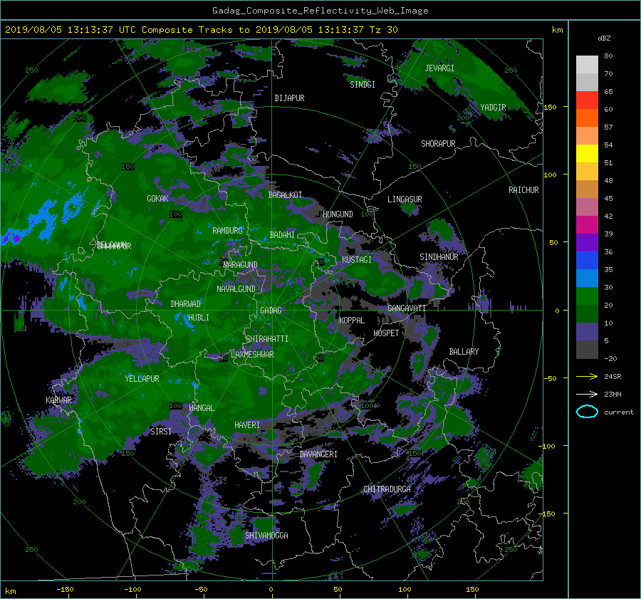Viewport: 641px width, 599px height.
Task: Click the SIRSI city label
Action: click(161, 432)
